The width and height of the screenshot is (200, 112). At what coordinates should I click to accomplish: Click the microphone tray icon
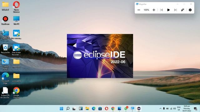point(164,109)
